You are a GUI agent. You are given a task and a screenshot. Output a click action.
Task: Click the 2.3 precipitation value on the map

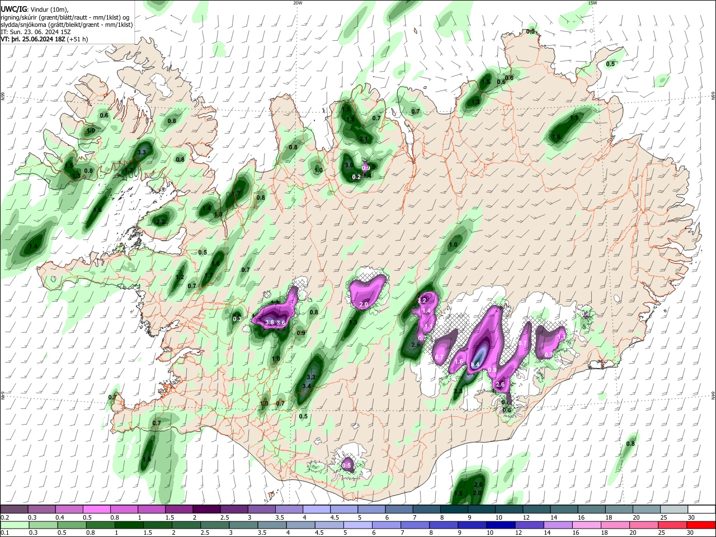coord(458,390)
